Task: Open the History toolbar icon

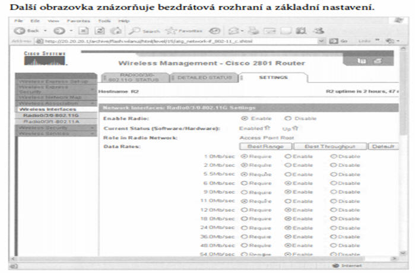Action: click(x=214, y=31)
